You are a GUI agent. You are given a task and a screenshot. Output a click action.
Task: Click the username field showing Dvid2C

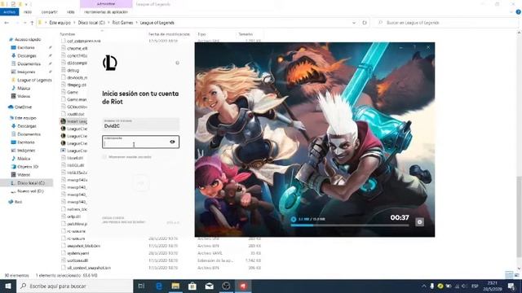pos(140,124)
